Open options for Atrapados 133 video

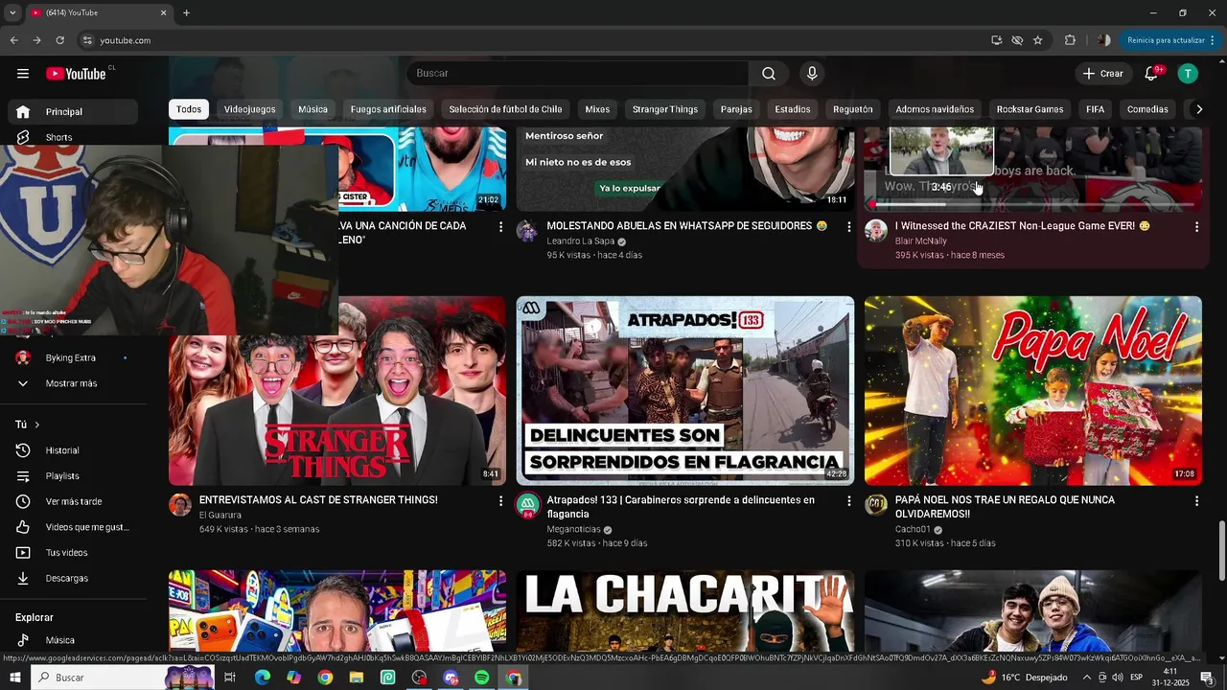coord(848,501)
